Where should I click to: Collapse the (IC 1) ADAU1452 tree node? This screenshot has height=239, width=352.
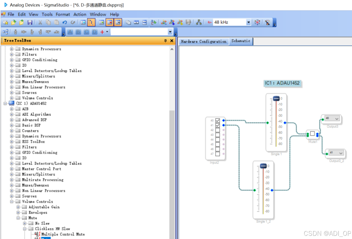tap(5, 103)
